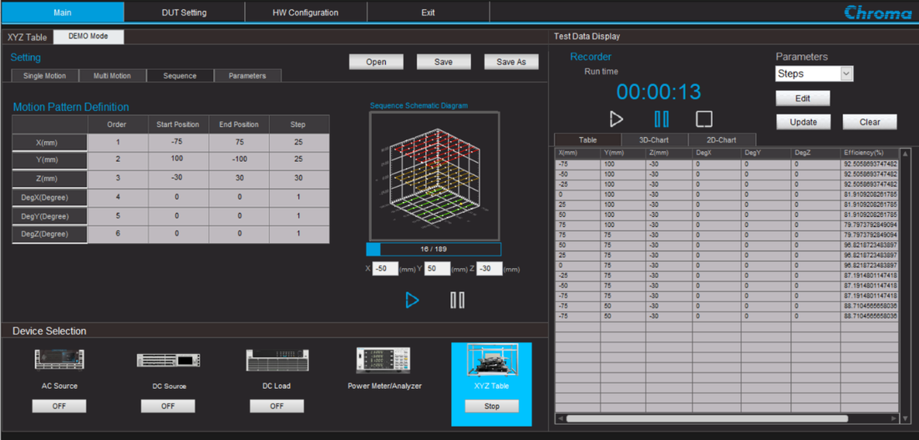The width and height of the screenshot is (919, 440).
Task: Toggle the DC Load OFF button
Action: click(277, 406)
